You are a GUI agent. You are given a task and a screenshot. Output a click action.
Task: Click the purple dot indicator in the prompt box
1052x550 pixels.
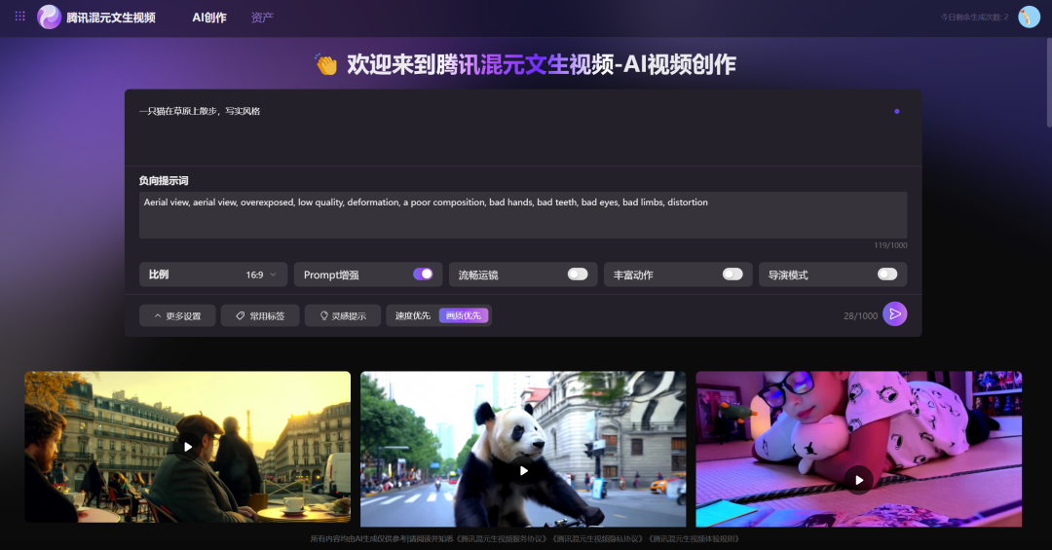[x=897, y=111]
